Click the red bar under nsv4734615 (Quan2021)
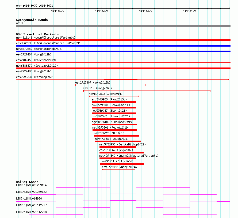The width and height of the screenshot is (238, 218). 118,141
